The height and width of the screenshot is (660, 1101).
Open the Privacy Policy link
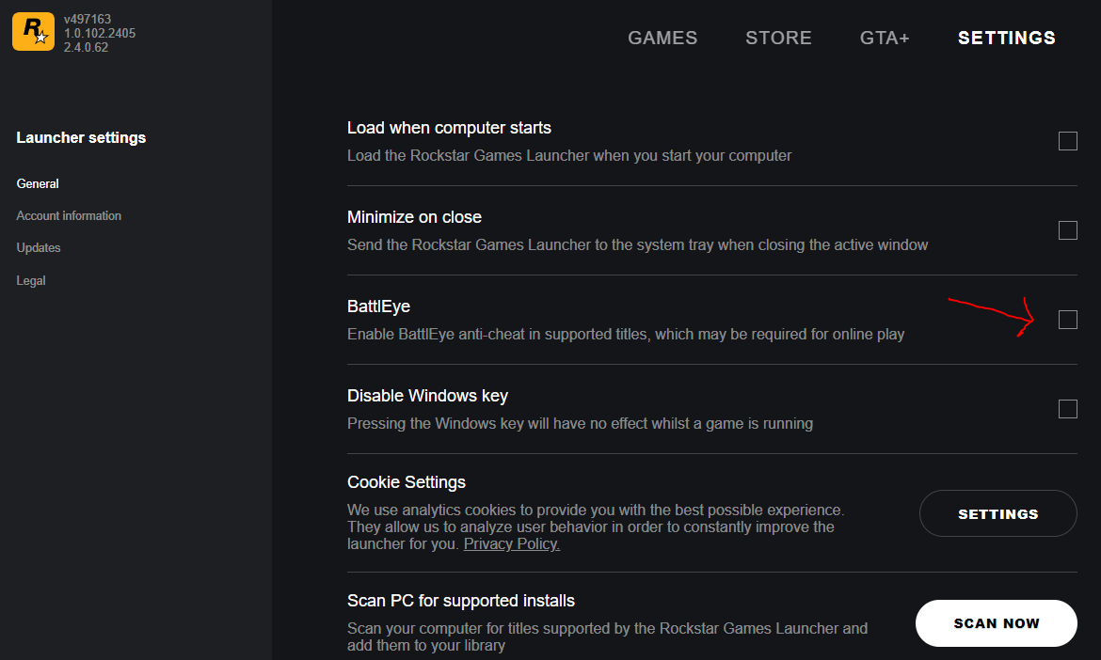point(511,544)
